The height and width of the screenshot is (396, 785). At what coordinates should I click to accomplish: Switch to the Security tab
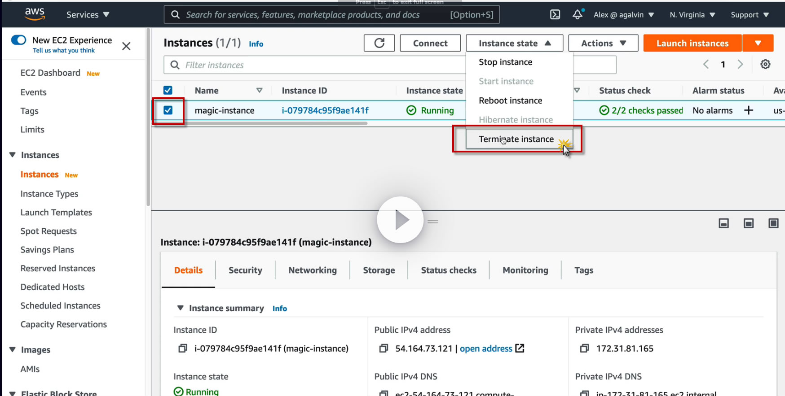pos(245,270)
